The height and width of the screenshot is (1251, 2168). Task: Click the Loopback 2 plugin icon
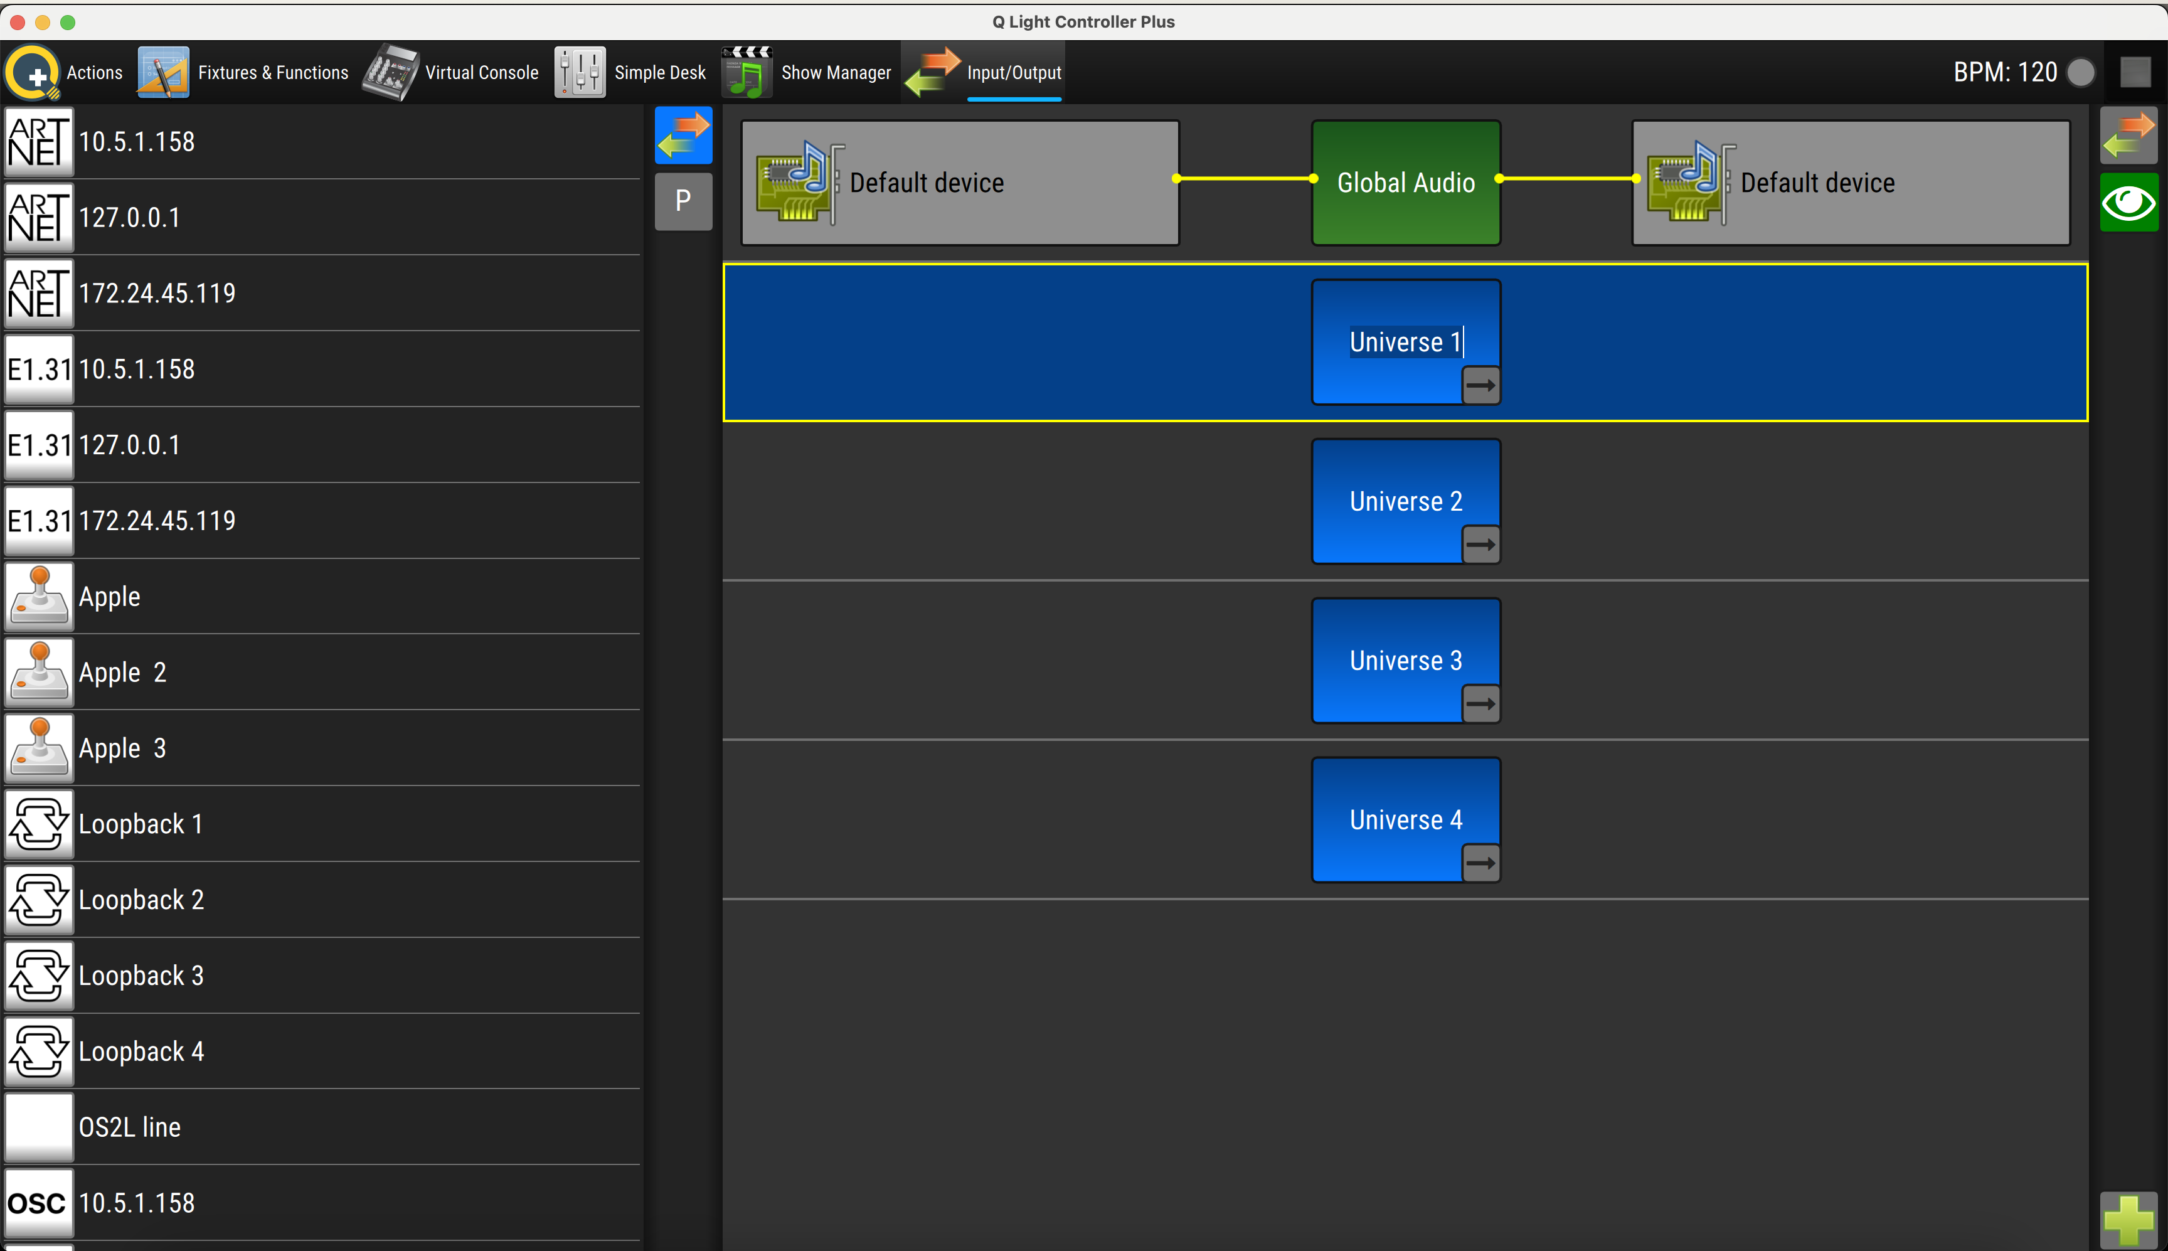click(x=39, y=900)
